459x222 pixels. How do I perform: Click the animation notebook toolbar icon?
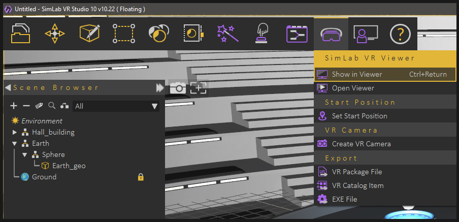(193, 34)
